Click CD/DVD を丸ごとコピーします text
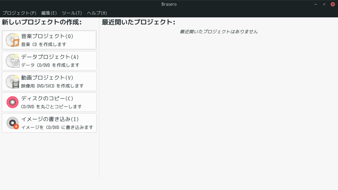Viewport: 338px width, 190px height. pos(51,107)
